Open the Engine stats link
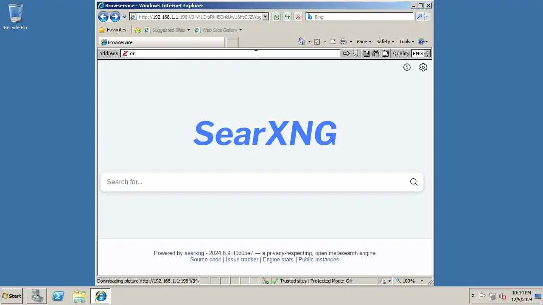Screen dimensions: 543x305 [x=278, y=260]
